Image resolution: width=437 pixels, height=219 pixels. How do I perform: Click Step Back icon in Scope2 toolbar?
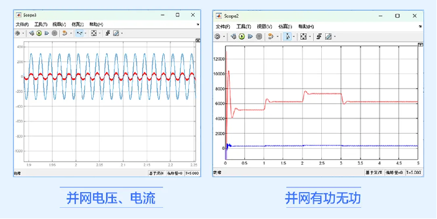[x=234, y=36]
